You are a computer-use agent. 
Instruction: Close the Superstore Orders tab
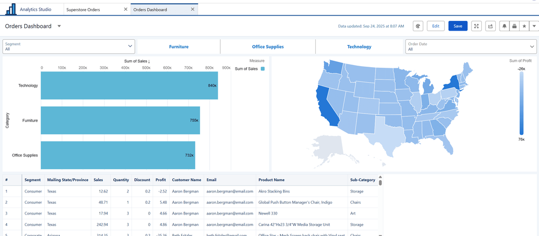click(126, 10)
